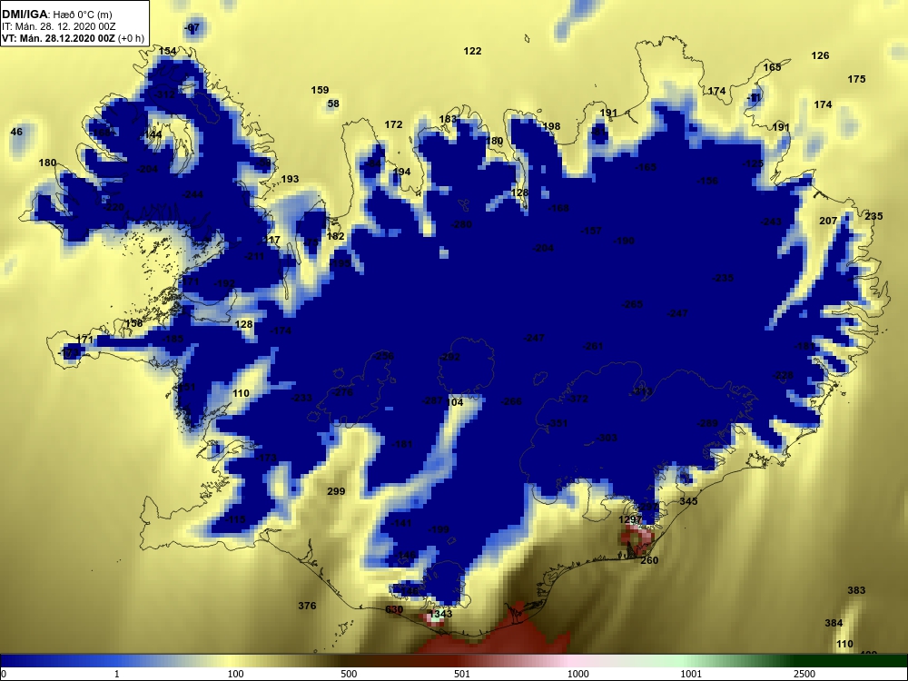This screenshot has width=908, height=681.
Task: Select the value 159 off the north coast
Action: [x=320, y=90]
